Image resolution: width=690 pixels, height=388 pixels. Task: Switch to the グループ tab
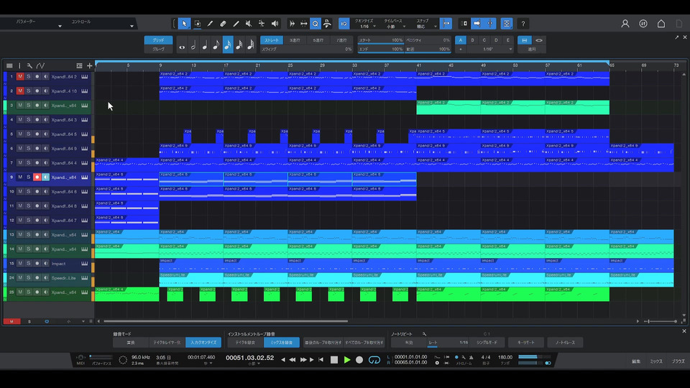pos(158,50)
